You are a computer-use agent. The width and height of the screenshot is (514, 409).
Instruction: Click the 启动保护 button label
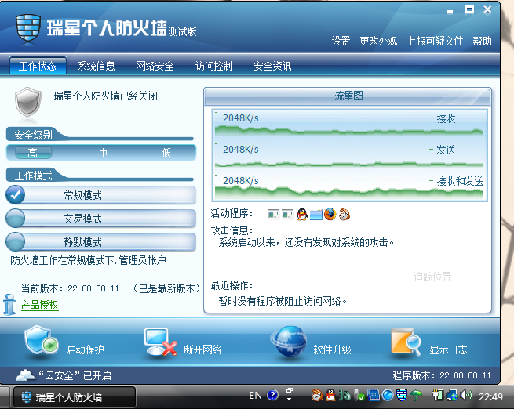[x=86, y=349]
